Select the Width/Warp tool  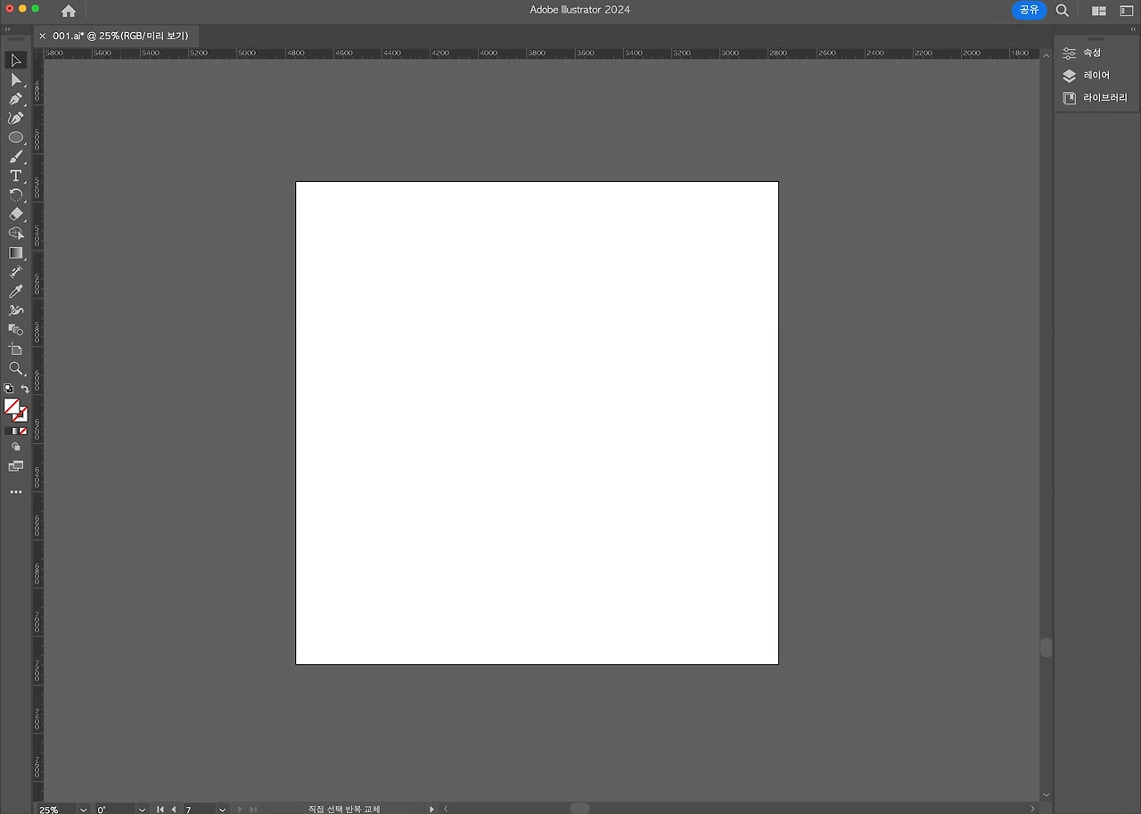pos(16,310)
